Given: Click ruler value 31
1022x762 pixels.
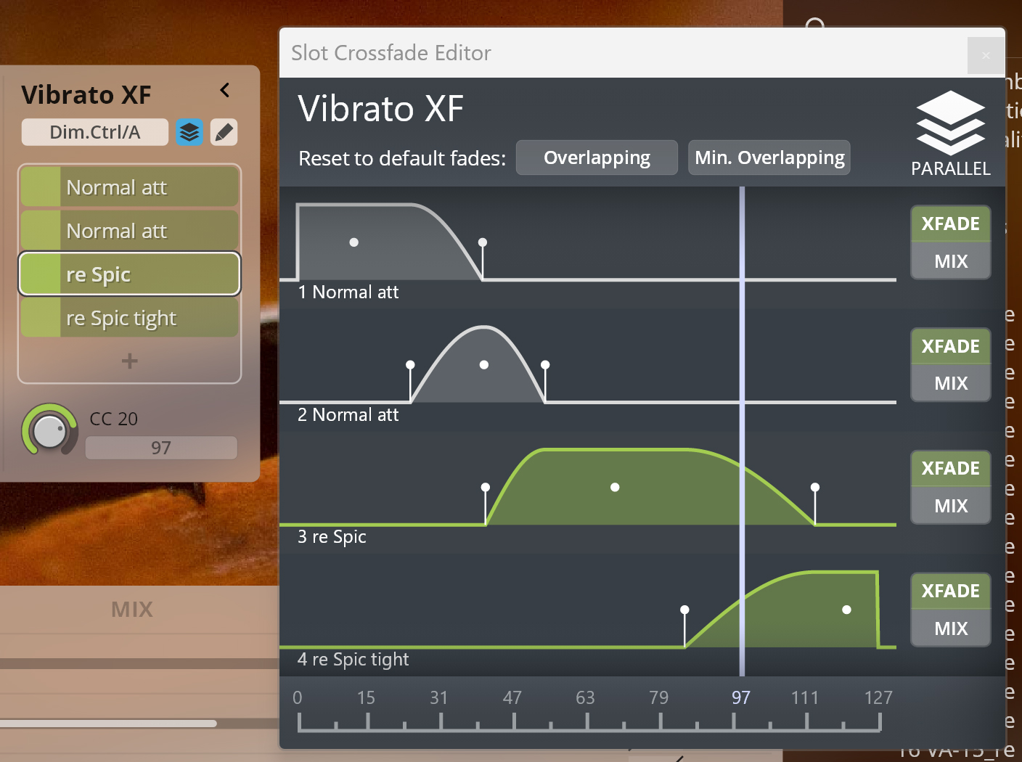Looking at the screenshot, I should point(439,697).
